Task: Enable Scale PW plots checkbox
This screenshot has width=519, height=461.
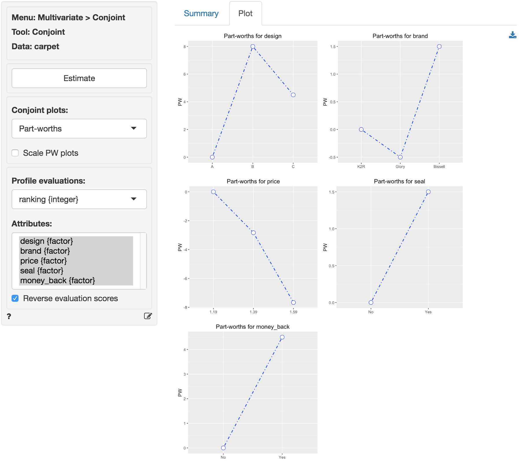Action: [15, 153]
